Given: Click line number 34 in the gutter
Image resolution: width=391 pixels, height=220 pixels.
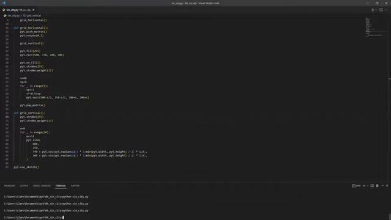Looking at the screenshot, I should click(x=7, y=117).
